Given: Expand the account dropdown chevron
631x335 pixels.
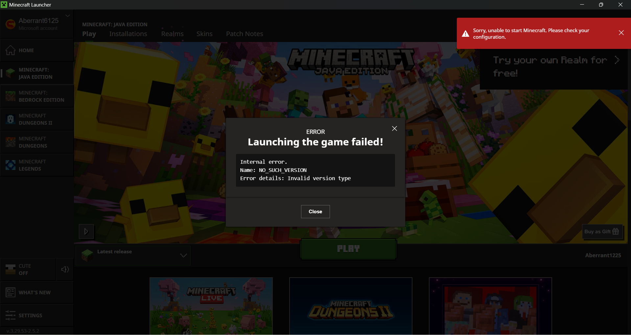Looking at the screenshot, I should [x=68, y=15].
